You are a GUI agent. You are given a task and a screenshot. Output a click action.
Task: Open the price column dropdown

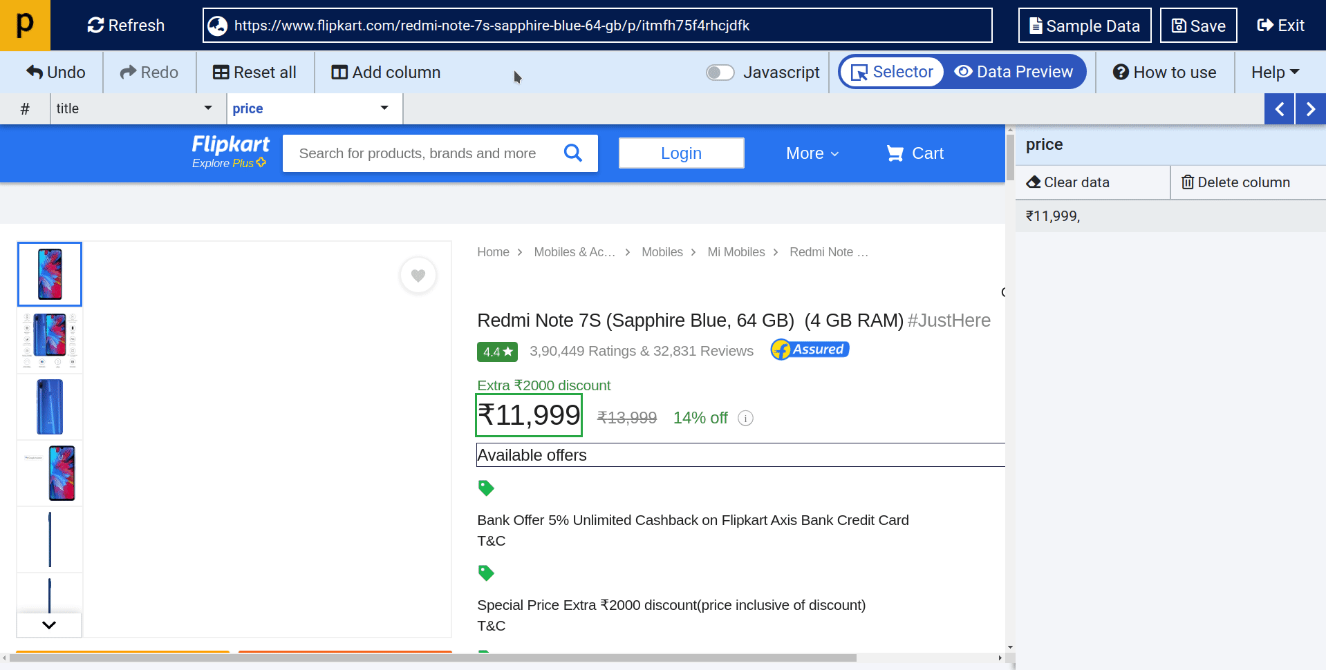(x=384, y=108)
